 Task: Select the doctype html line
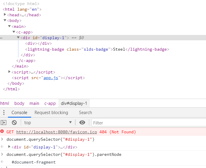[21, 4]
